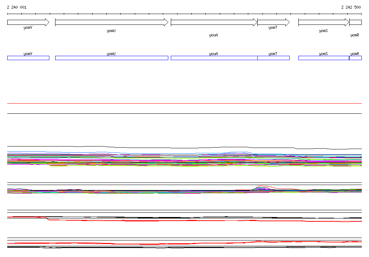Click the yomU label under arrow
This screenshot has height=257, width=369.
pyautogui.click(x=111, y=31)
